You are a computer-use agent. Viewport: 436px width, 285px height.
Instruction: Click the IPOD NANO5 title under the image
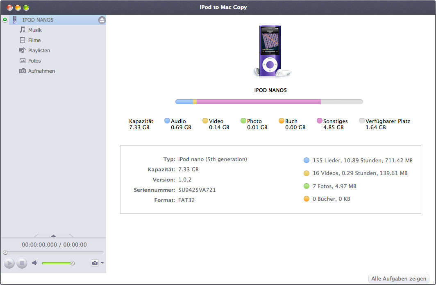(270, 90)
